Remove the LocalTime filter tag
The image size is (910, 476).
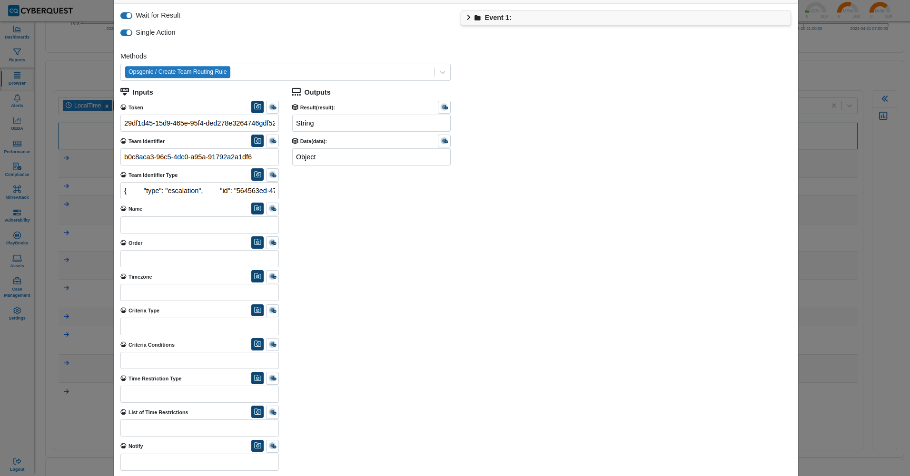pyautogui.click(x=107, y=106)
